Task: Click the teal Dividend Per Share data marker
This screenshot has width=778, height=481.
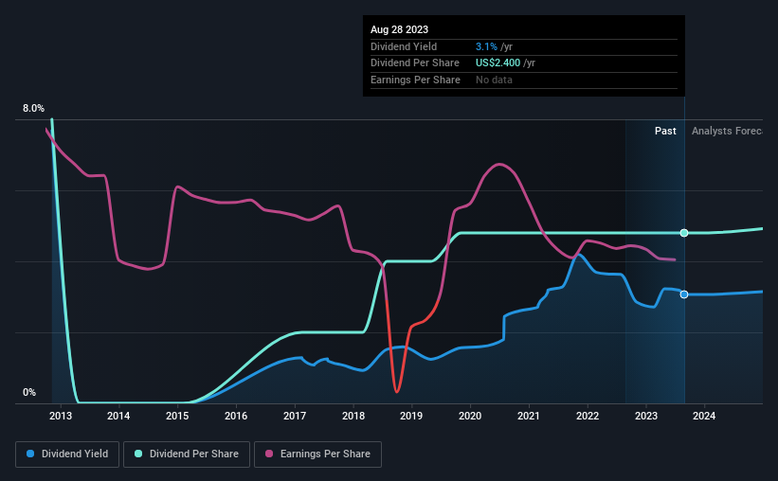Action: click(x=684, y=233)
